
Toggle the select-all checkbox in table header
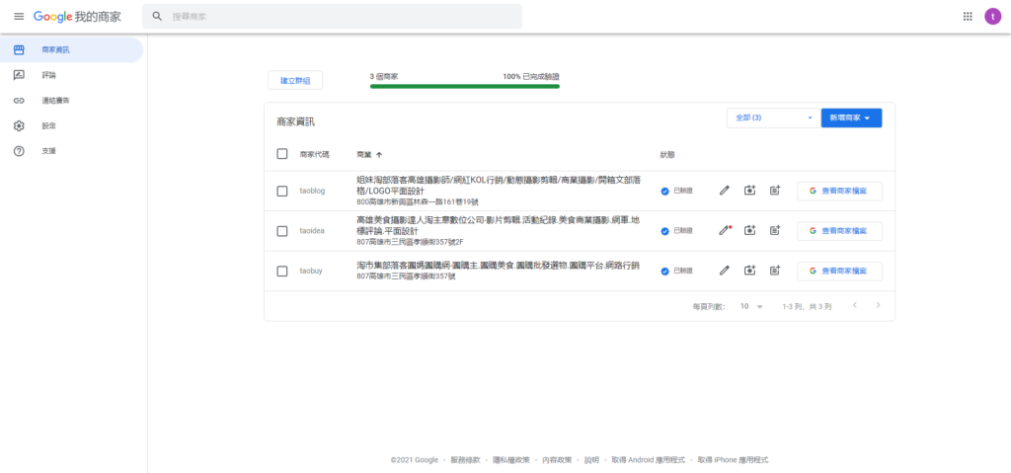[x=282, y=154]
